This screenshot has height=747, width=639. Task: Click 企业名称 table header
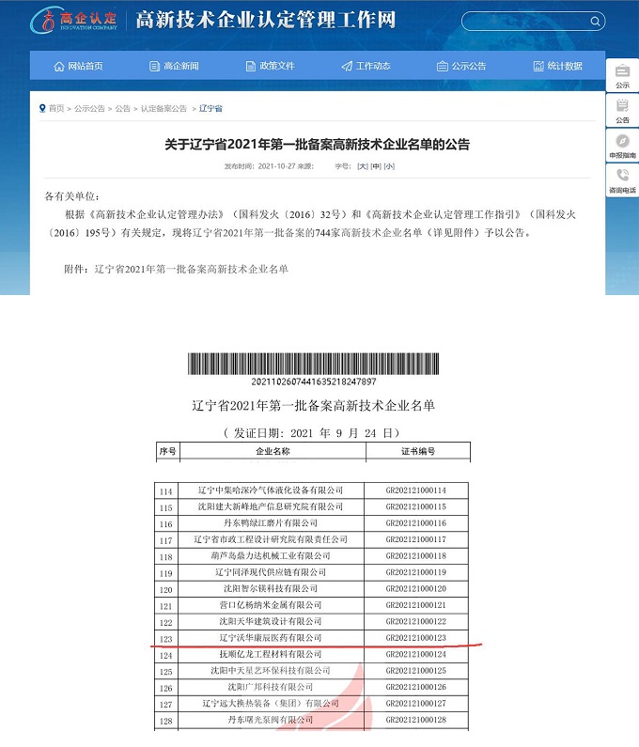273,451
